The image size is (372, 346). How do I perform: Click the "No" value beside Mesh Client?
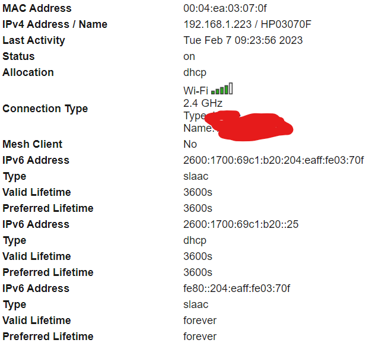(190, 144)
